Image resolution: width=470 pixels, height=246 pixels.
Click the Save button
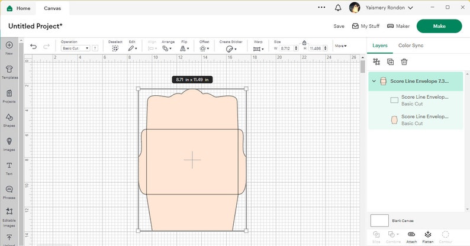tap(339, 26)
